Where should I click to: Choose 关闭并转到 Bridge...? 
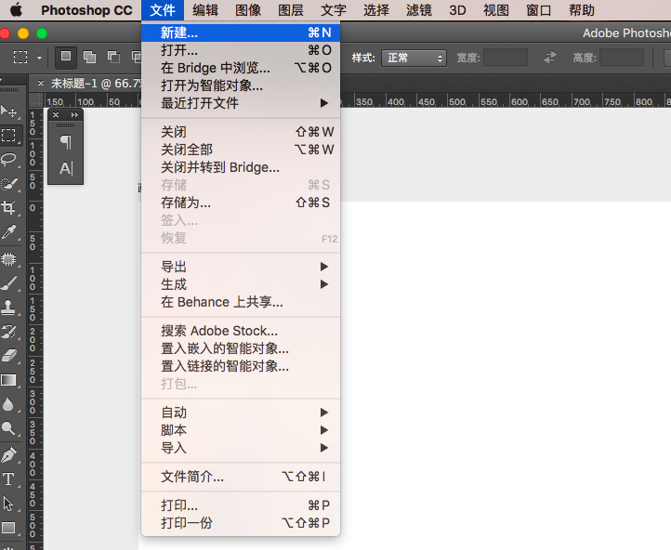click(x=241, y=167)
